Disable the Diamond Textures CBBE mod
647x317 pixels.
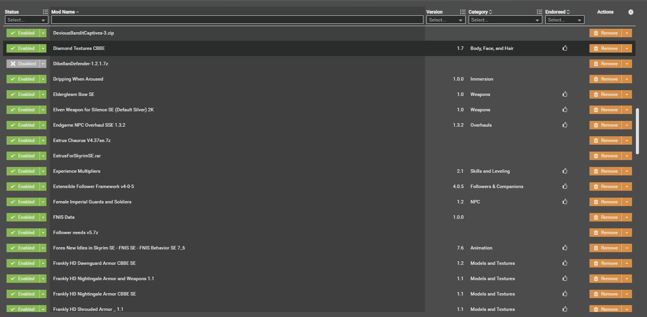(23, 48)
